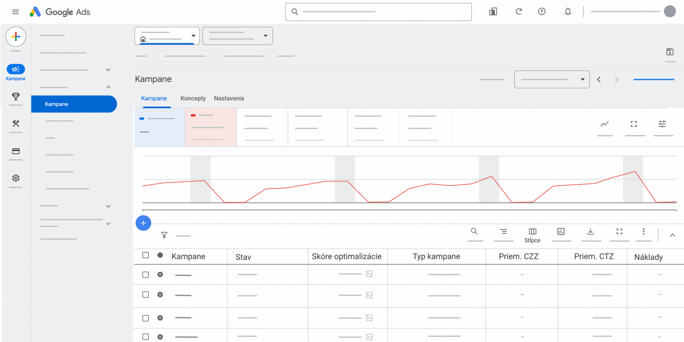Tick the select-all checkbox in table header
This screenshot has width=684, height=342.
click(145, 255)
